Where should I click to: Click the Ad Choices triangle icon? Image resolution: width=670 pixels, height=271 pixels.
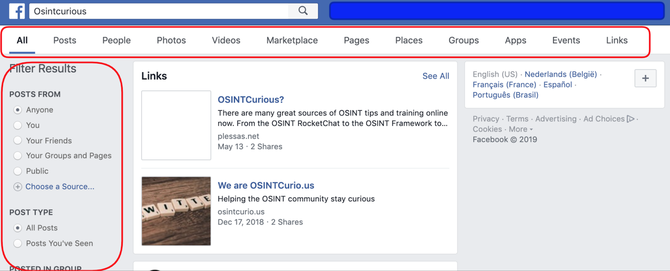[x=631, y=119]
